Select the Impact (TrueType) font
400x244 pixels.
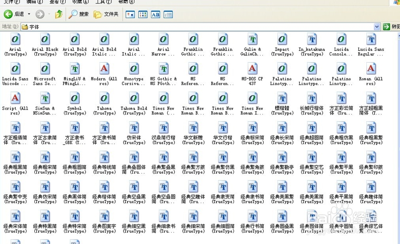point(282,45)
